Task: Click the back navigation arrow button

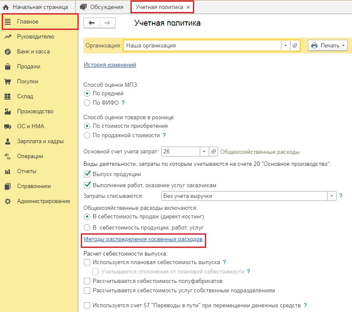Action: (91, 23)
